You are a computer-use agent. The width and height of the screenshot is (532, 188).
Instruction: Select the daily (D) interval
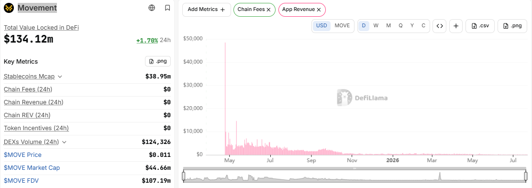point(364,25)
